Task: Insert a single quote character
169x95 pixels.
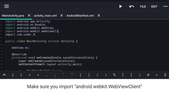Action: click(x=63, y=74)
